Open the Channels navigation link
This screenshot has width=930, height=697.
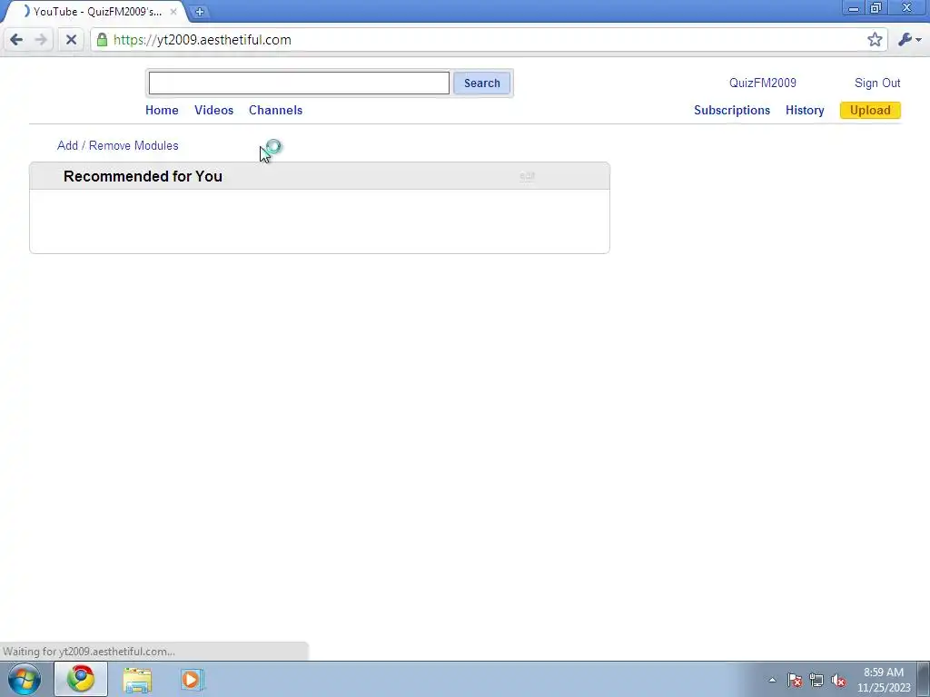coord(276,110)
